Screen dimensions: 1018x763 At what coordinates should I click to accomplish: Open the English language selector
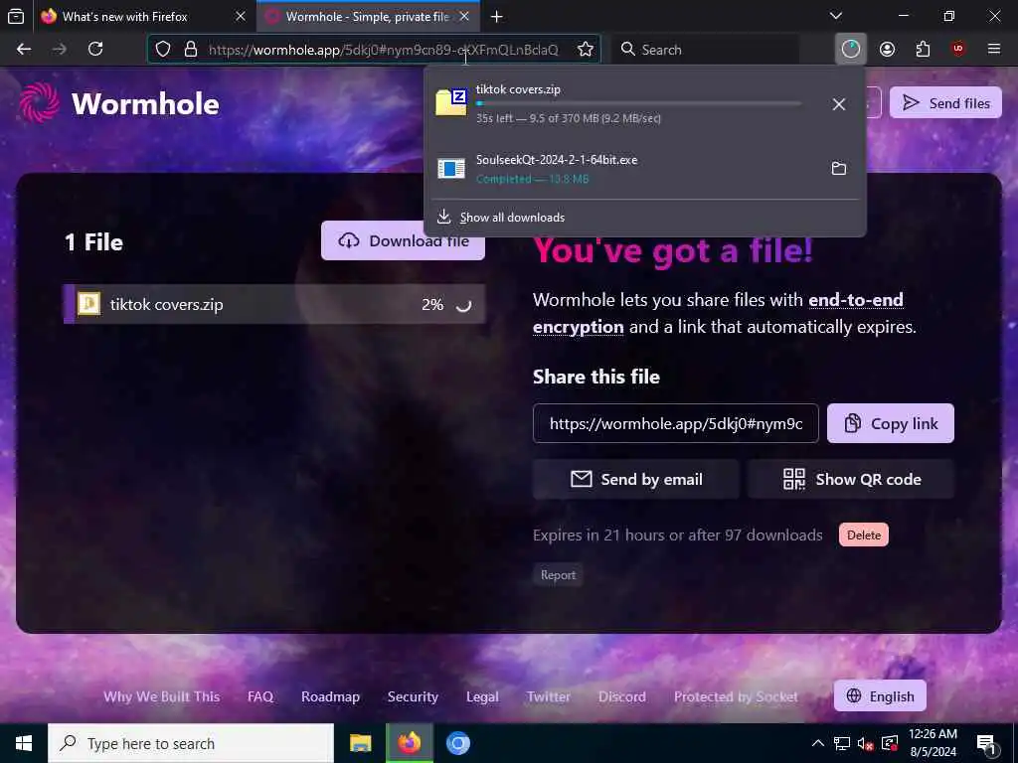[x=880, y=696]
